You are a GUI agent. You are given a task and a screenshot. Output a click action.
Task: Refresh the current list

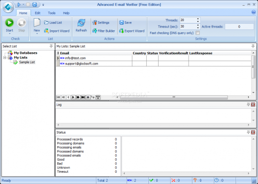tap(81, 25)
